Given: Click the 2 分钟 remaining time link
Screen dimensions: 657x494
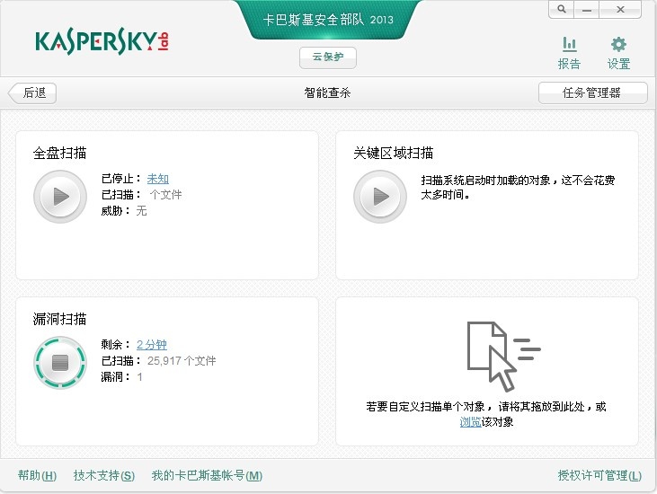Looking at the screenshot, I should [152, 345].
